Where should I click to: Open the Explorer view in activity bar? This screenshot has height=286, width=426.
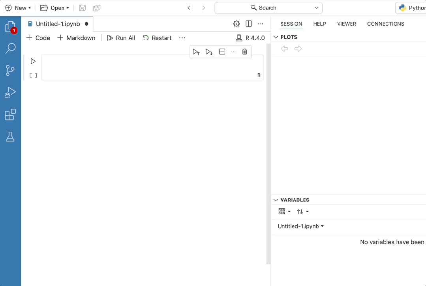[x=10, y=27]
